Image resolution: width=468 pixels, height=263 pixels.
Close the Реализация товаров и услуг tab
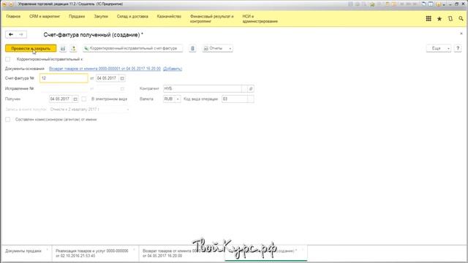(134, 250)
